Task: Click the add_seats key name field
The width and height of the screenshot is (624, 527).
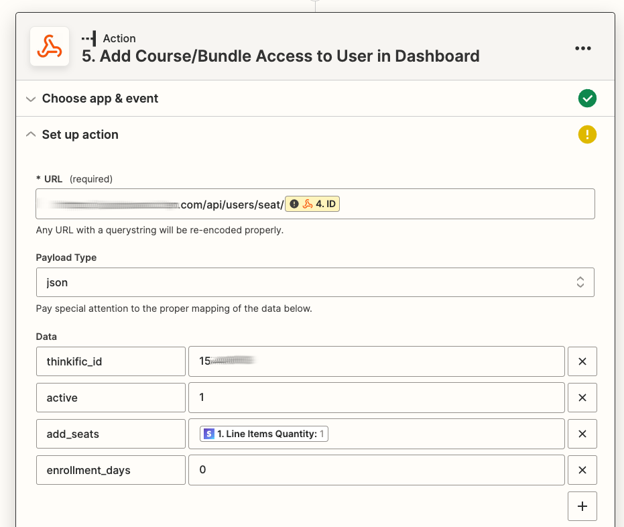Action: coord(111,434)
